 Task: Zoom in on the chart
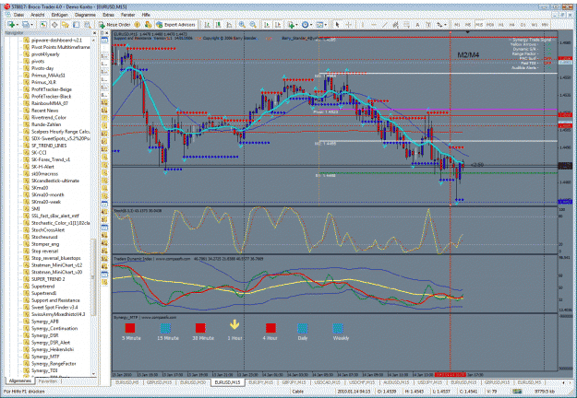[242, 25]
